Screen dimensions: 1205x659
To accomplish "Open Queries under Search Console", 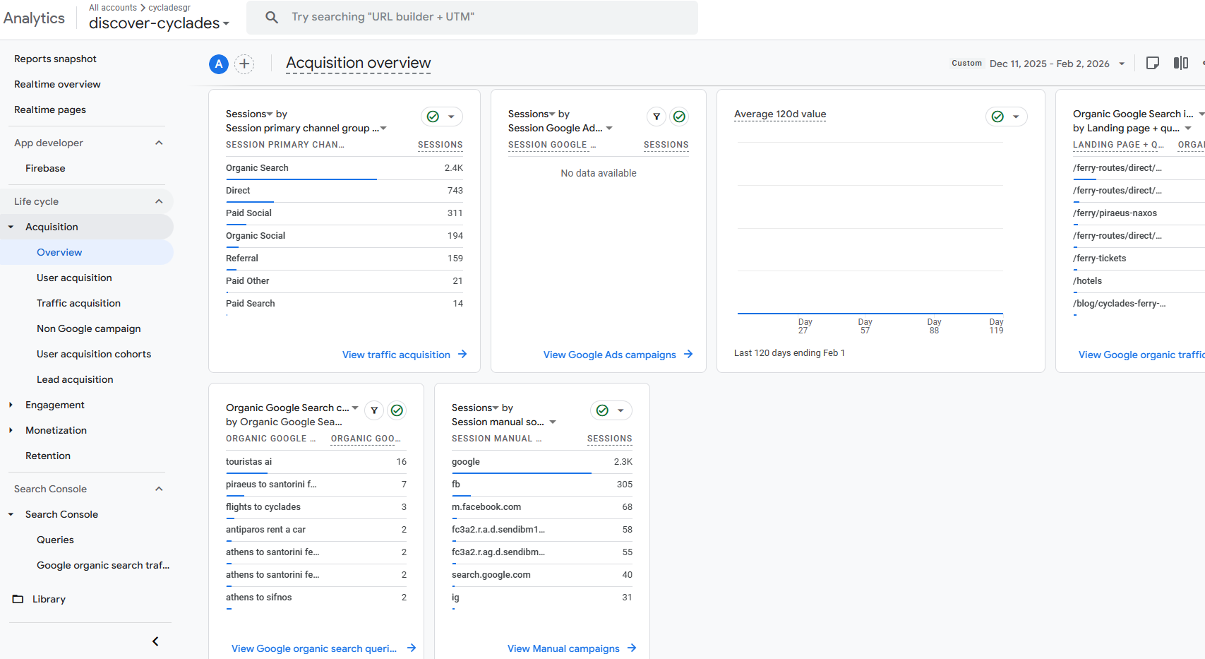I will tap(55, 539).
